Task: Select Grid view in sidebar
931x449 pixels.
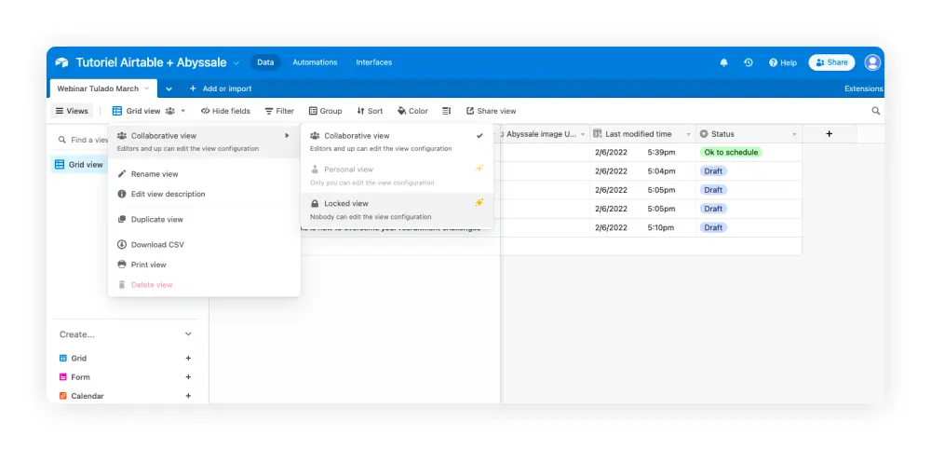Action: (x=79, y=165)
